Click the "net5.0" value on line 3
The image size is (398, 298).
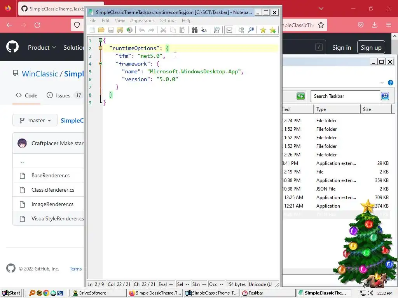[x=150, y=56]
